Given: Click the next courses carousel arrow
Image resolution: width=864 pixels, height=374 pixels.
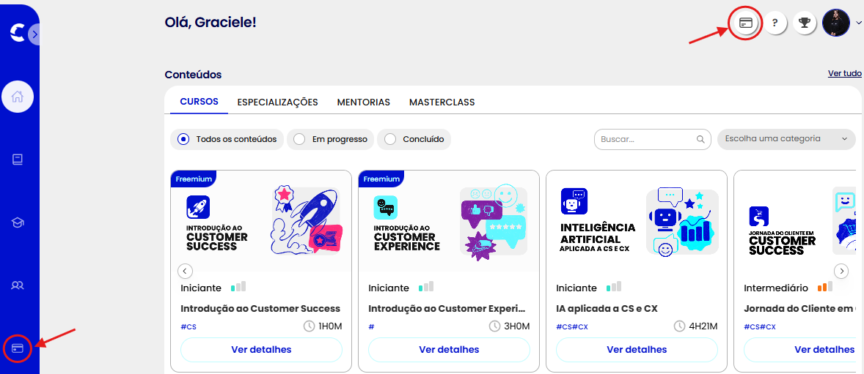Looking at the screenshot, I should [841, 271].
